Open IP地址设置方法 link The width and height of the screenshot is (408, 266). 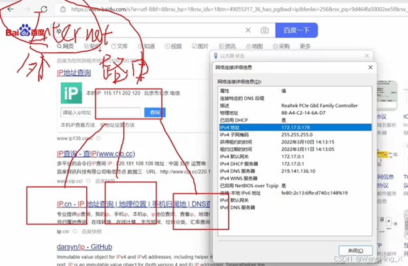118,125
